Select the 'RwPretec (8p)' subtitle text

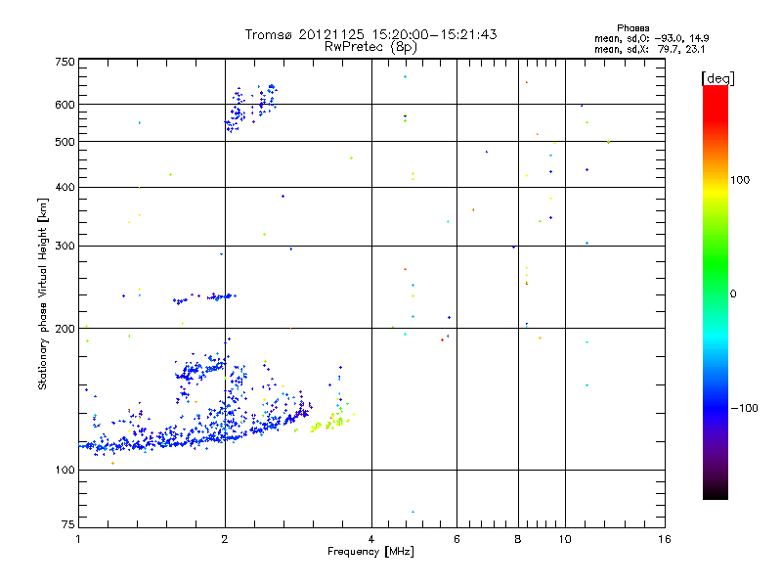pyautogui.click(x=370, y=47)
